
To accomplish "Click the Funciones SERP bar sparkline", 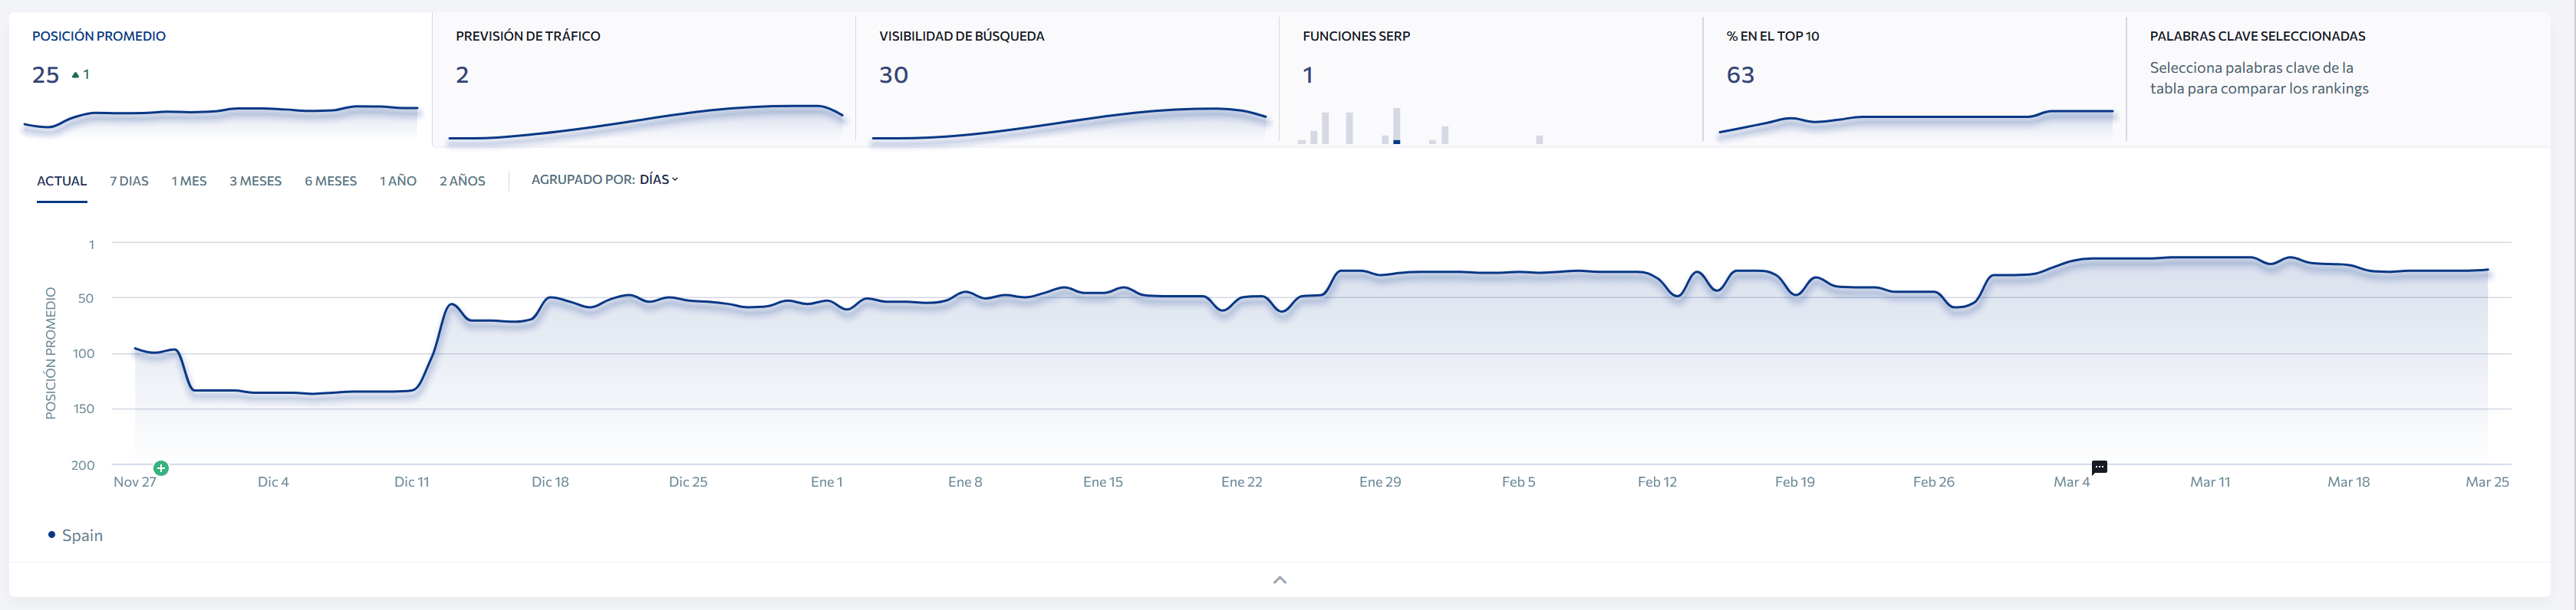I will coord(1420,126).
